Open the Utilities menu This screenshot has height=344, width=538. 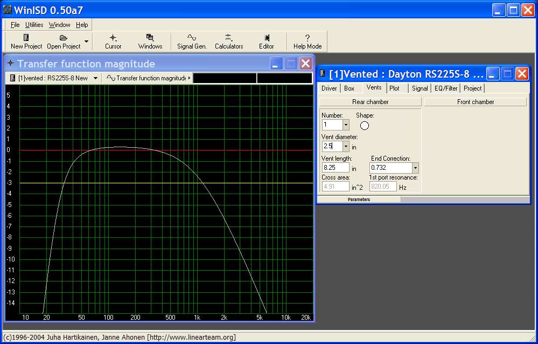34,25
